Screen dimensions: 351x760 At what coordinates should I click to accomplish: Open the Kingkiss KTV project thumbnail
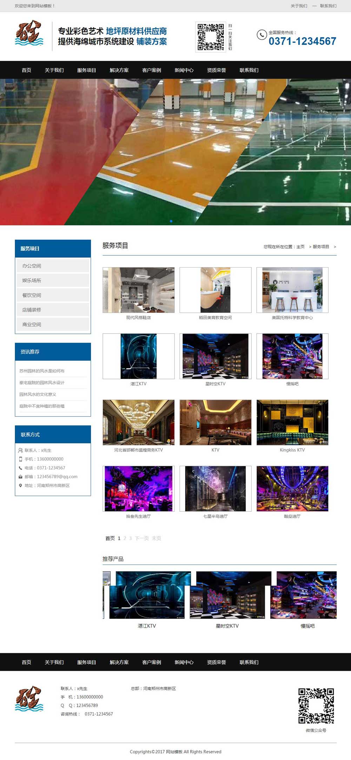(292, 422)
